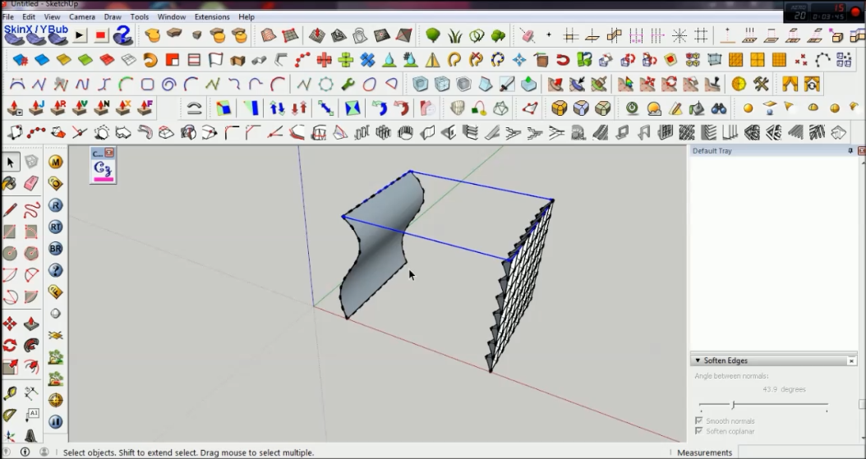
Task: Click the SkinX/YBub play arrow button
Action: tap(80, 36)
